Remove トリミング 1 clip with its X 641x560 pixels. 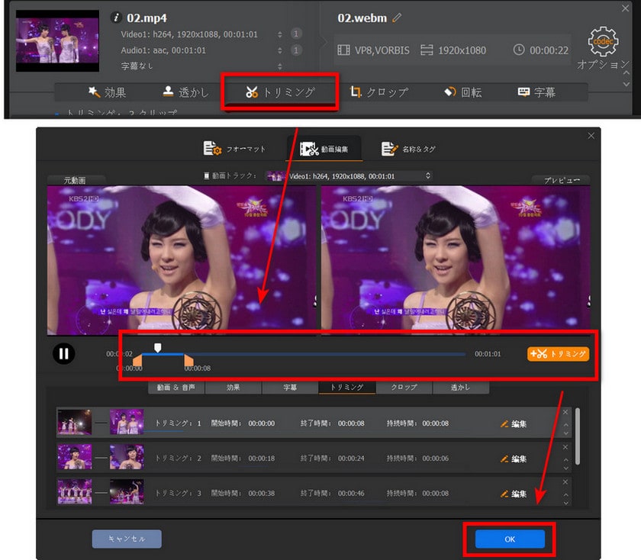565,412
